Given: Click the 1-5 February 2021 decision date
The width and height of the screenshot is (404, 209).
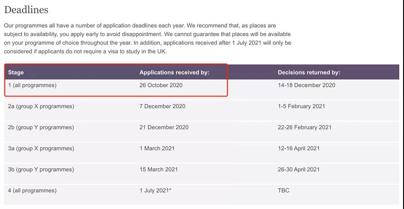Looking at the screenshot, I should pyautogui.click(x=302, y=106).
